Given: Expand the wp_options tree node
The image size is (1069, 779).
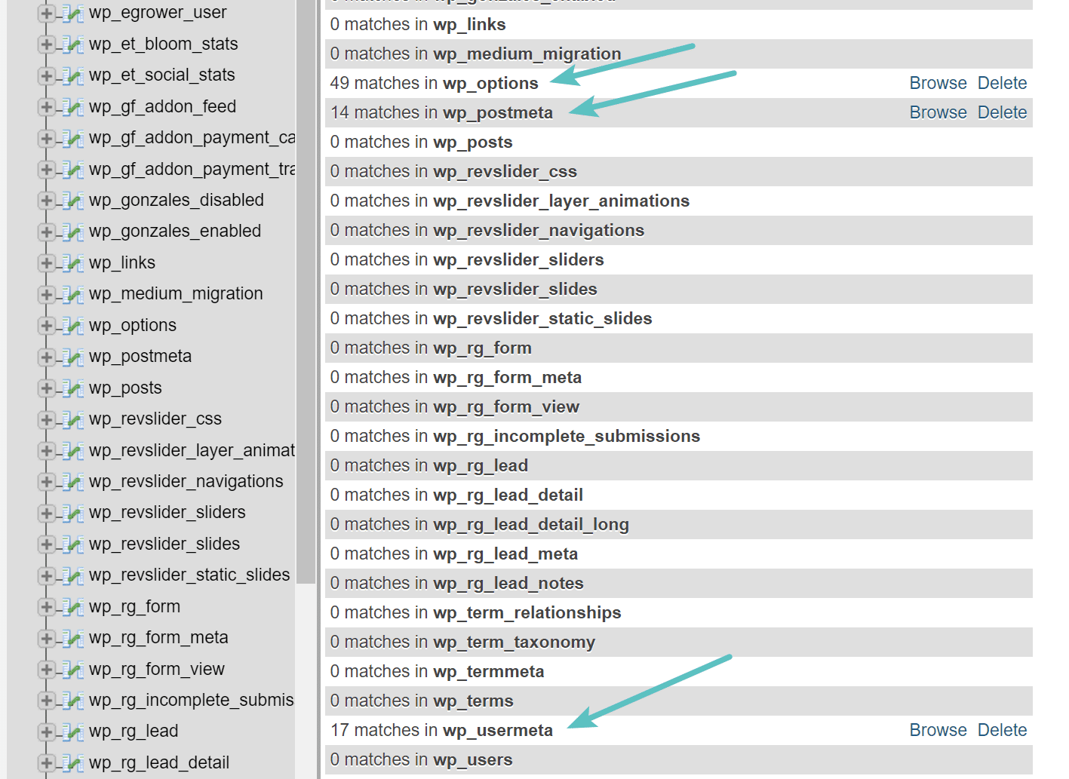Looking at the screenshot, I should click(45, 326).
